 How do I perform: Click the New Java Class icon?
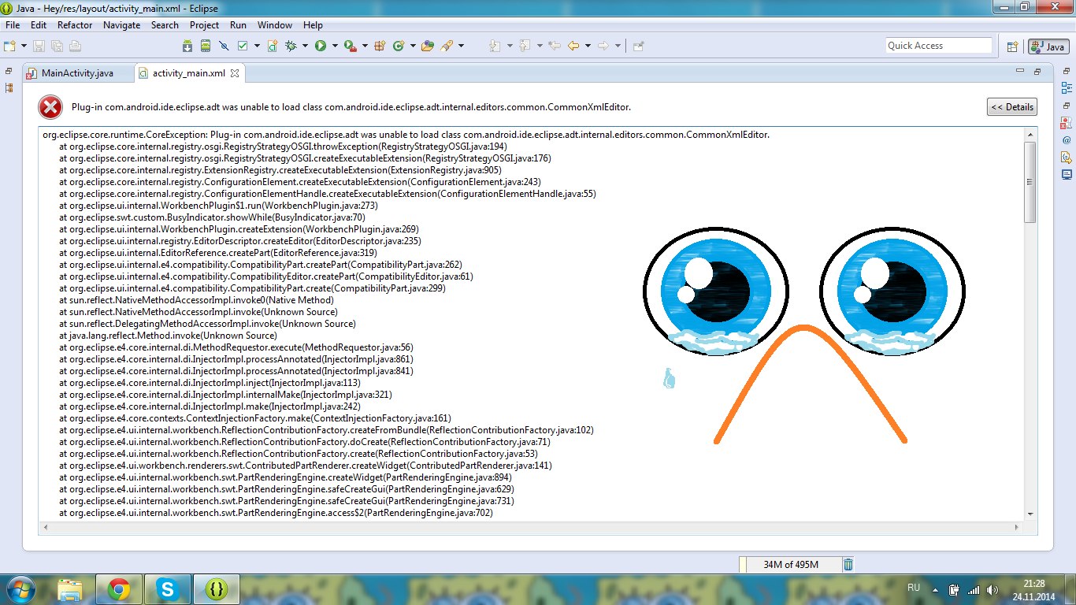tap(398, 46)
